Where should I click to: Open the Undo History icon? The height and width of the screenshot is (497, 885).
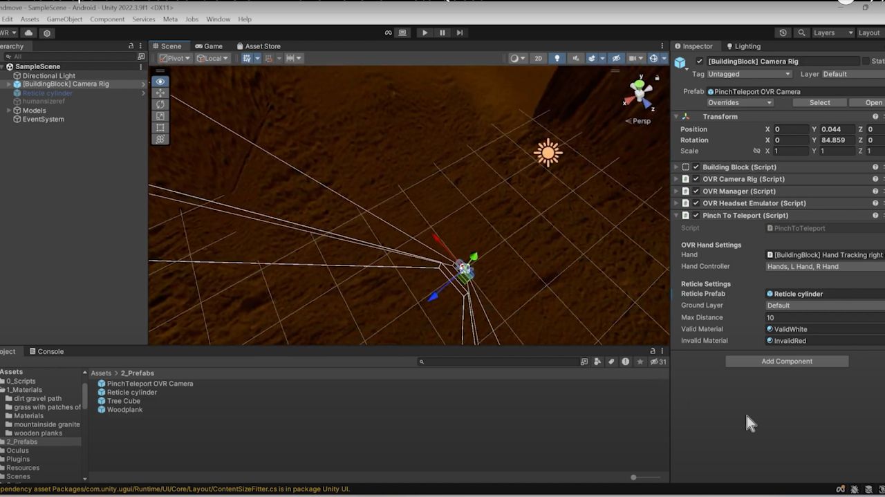click(783, 32)
